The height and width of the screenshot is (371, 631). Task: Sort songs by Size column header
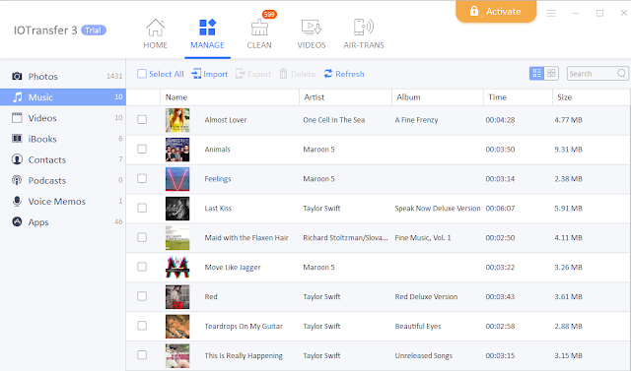pos(591,97)
